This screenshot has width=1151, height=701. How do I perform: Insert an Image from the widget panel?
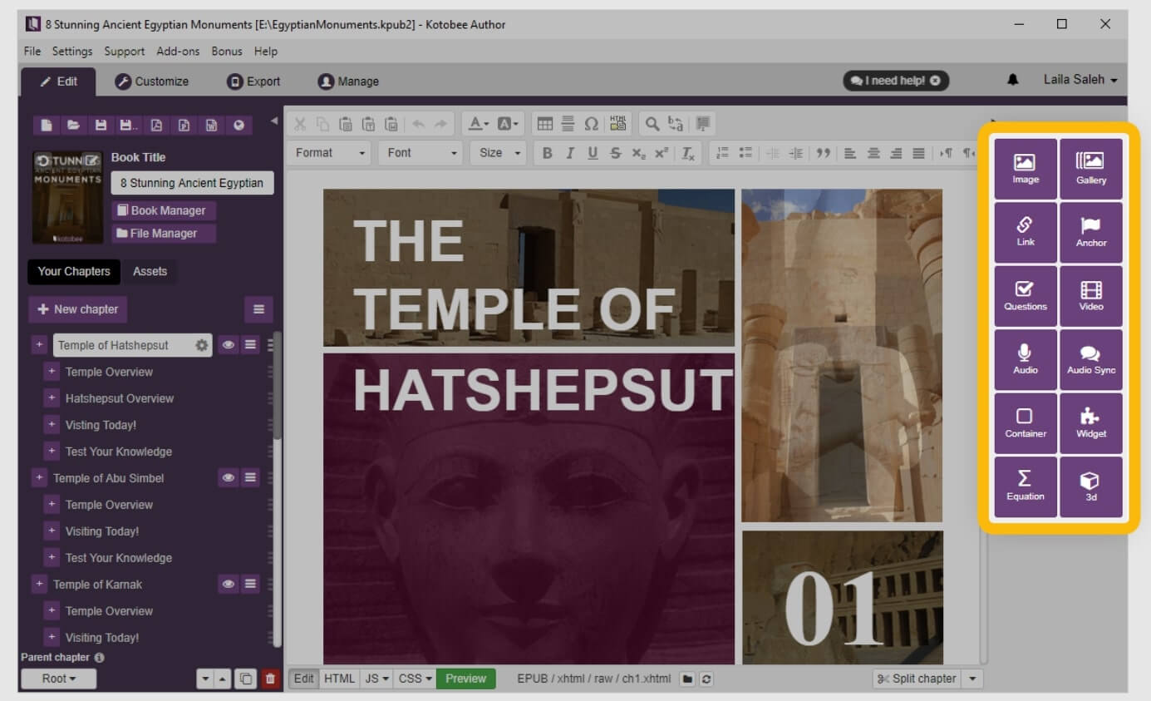pyautogui.click(x=1025, y=169)
